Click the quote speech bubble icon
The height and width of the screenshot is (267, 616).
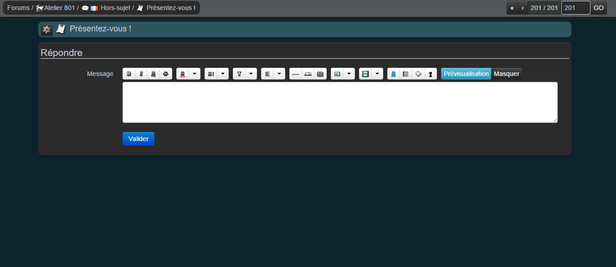tap(418, 74)
